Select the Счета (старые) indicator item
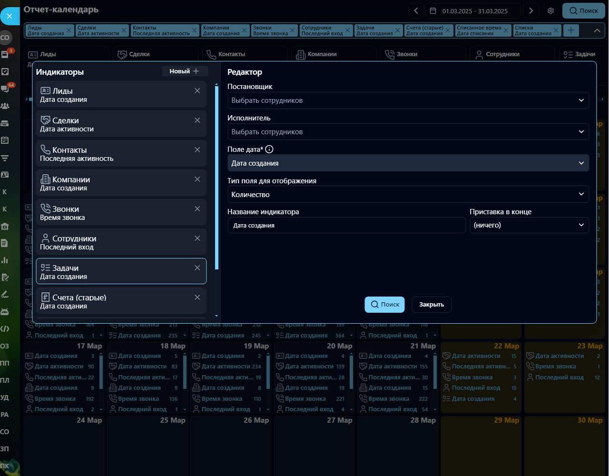Image resolution: width=609 pixels, height=476 pixels. (x=114, y=301)
